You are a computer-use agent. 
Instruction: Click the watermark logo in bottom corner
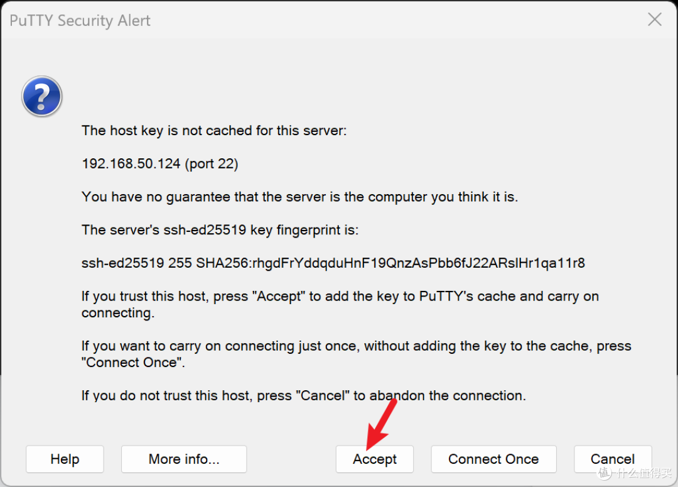635,473
